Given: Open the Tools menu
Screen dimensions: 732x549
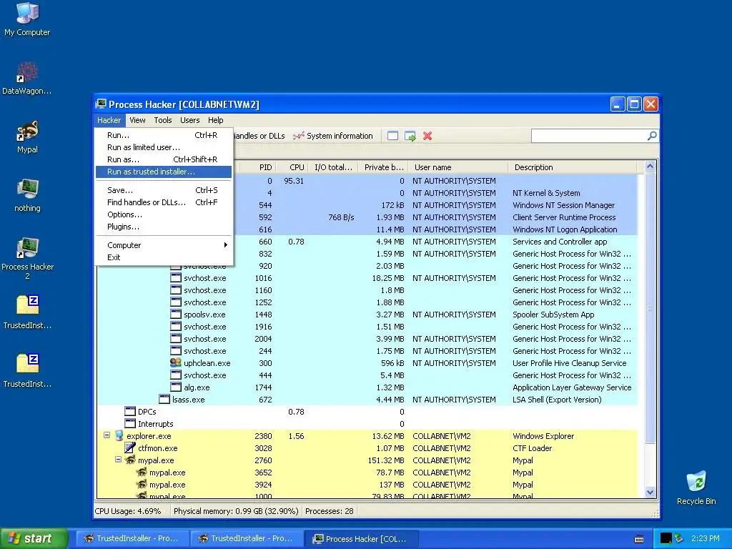Looking at the screenshot, I should tap(163, 120).
